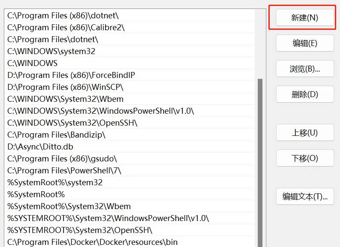Select the D:\Program Files (x86)\ForceBindIP path
This screenshot has height=247, width=340.
71,75
